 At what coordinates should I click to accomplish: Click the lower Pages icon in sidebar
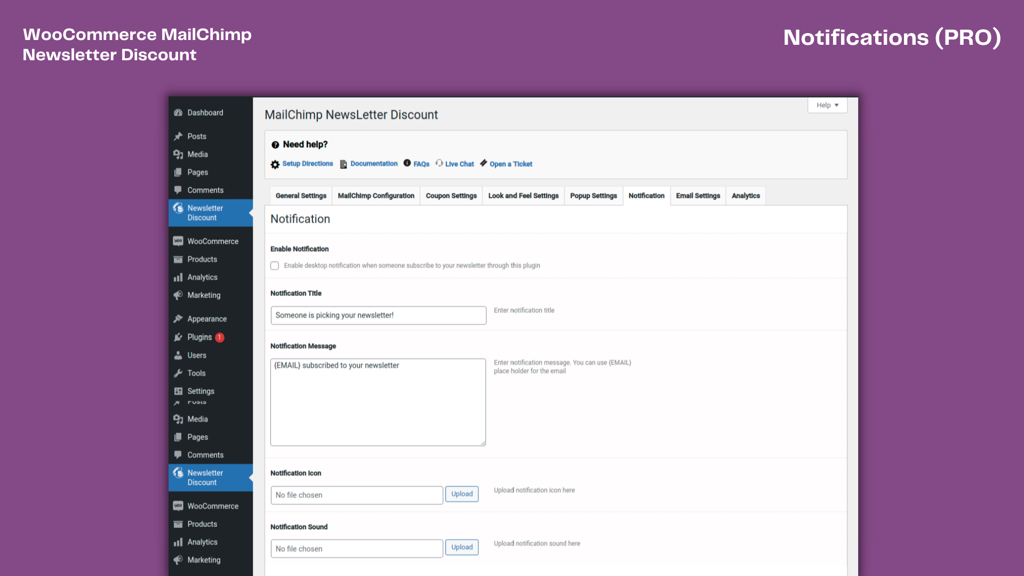click(178, 437)
